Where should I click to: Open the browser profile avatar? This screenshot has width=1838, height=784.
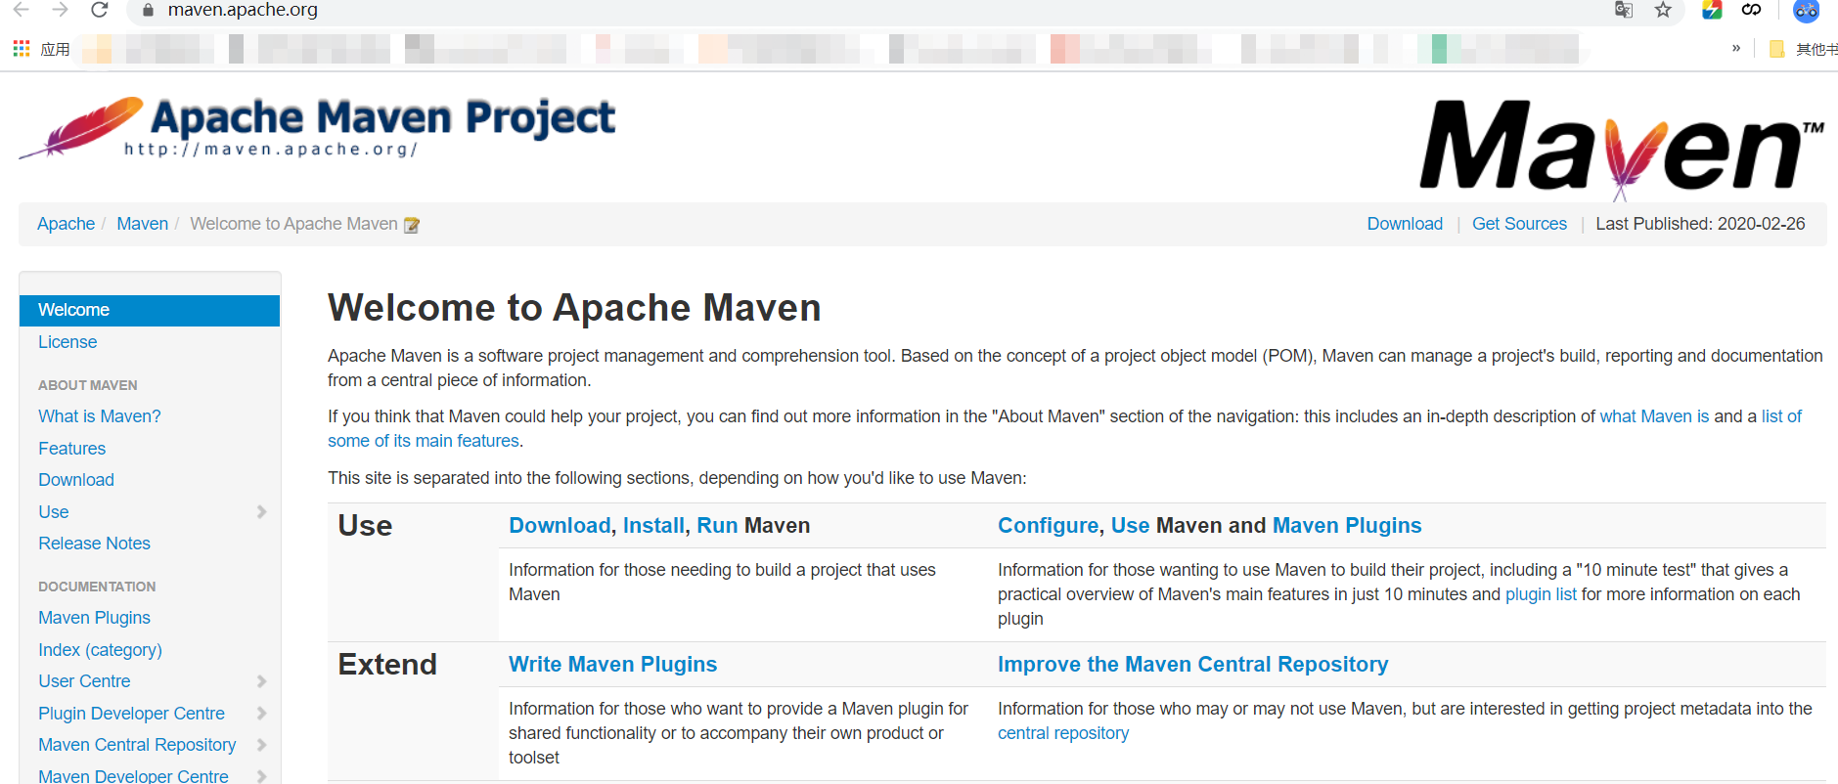click(1806, 11)
